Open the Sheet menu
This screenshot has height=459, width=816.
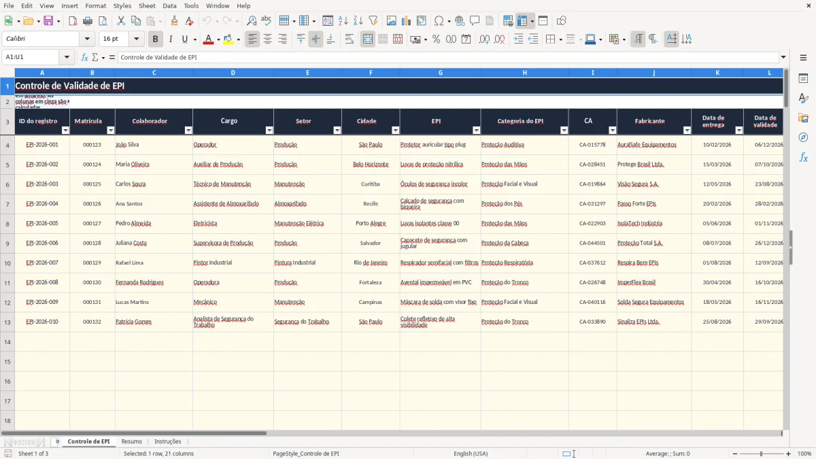coord(147,5)
